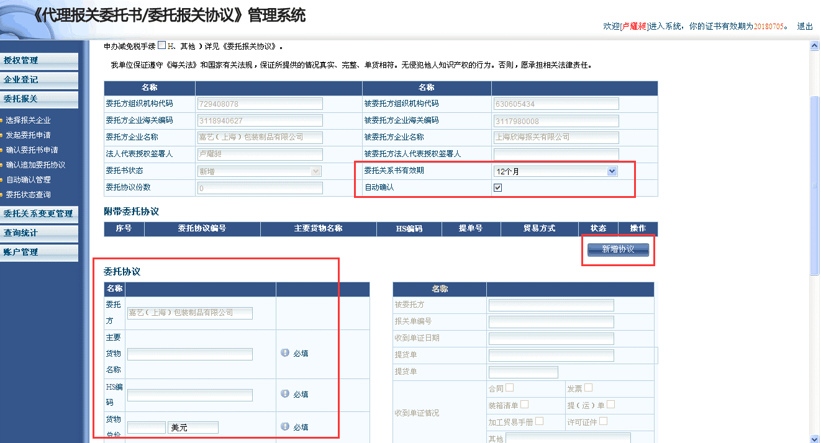Image resolution: width=821 pixels, height=443 pixels.
Task: Tick the 合同 checkbox
Action: click(x=509, y=388)
